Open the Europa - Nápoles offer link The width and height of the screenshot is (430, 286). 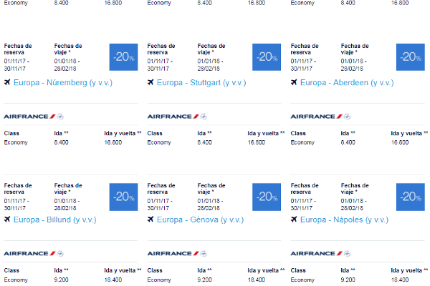coord(344,220)
